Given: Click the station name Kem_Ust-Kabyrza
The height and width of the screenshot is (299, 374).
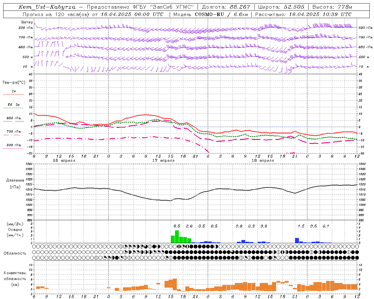Looking at the screenshot, I should click(x=47, y=7).
